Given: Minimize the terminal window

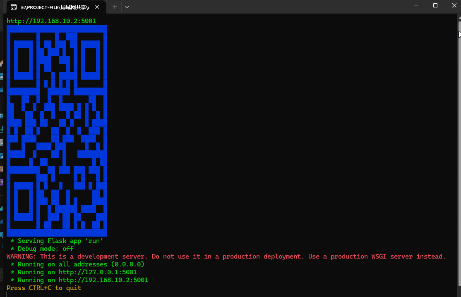Looking at the screenshot, I should tap(416, 5).
